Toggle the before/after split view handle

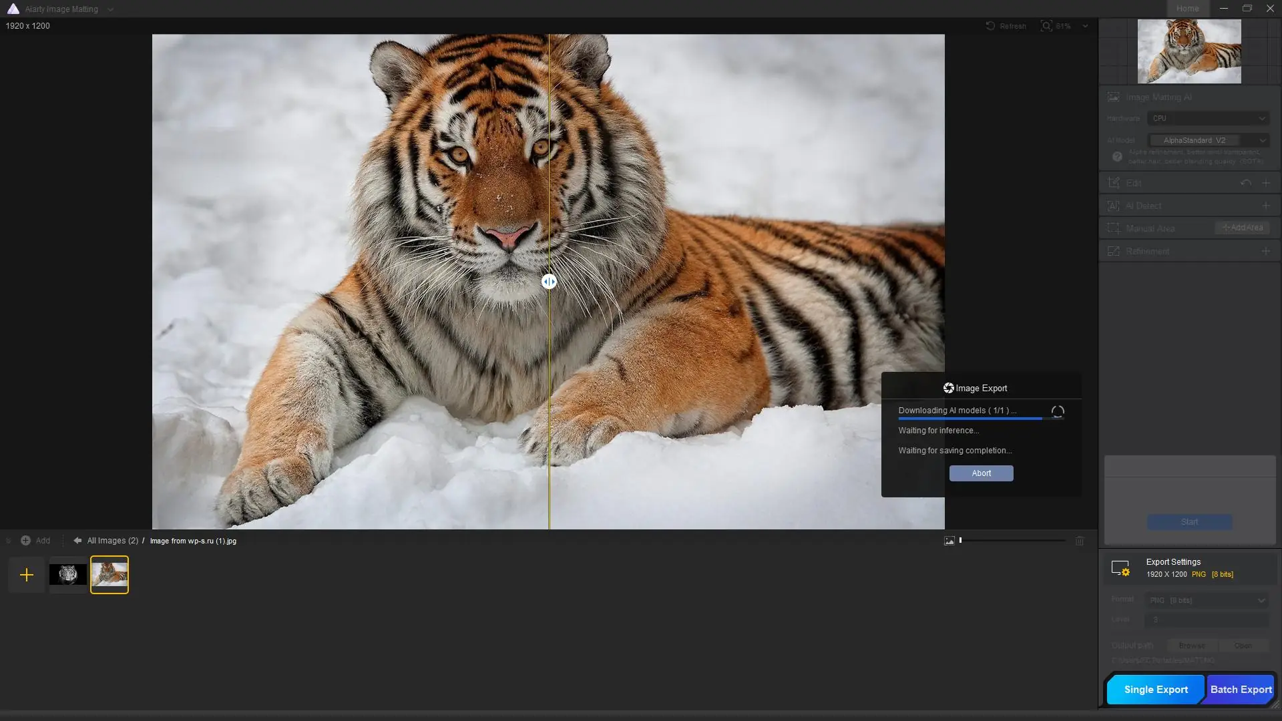[x=549, y=281]
